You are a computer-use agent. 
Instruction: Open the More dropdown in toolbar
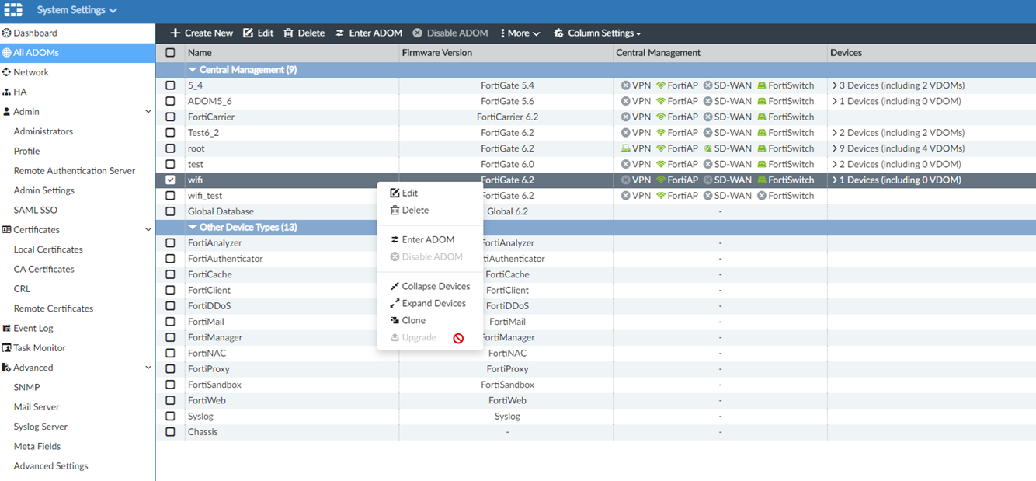point(520,33)
